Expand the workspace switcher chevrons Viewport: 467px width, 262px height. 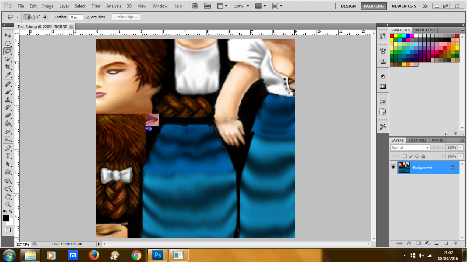(425, 6)
